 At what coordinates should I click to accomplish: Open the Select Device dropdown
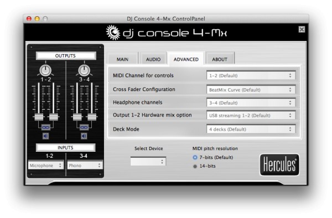pyautogui.click(x=148, y=161)
